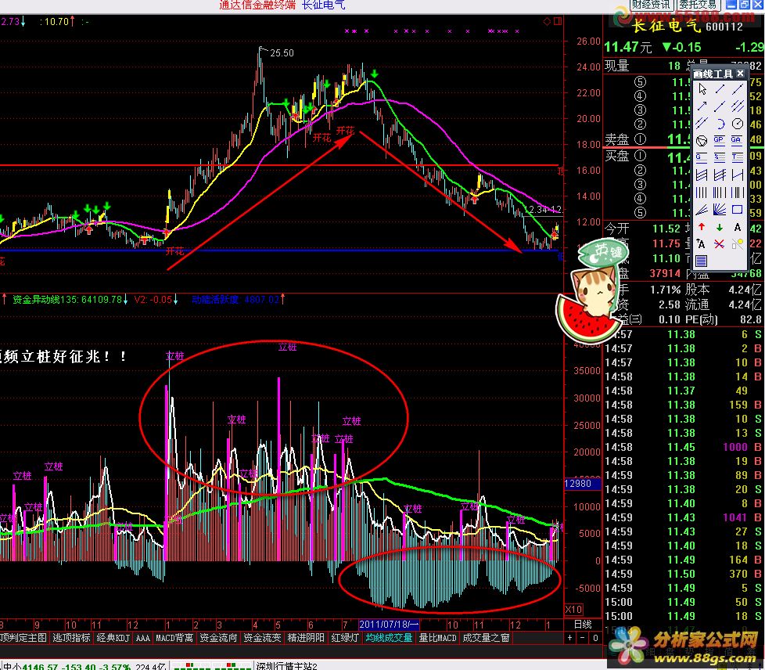Click the square window icon atop chart

tap(558, 21)
